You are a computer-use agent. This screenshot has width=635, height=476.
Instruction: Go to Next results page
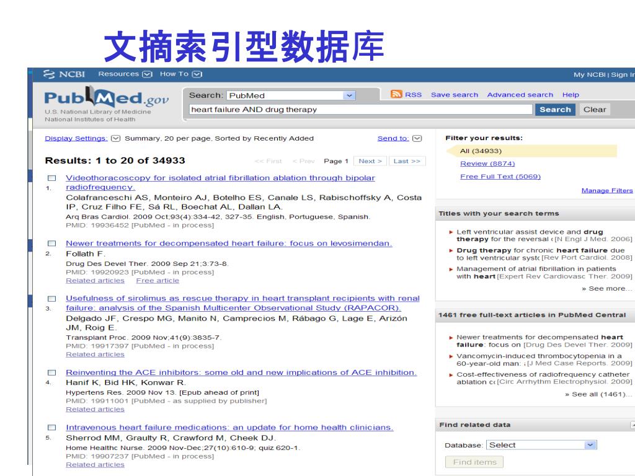coord(370,161)
